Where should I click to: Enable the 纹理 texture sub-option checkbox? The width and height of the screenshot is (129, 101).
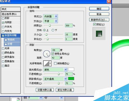(6, 44)
